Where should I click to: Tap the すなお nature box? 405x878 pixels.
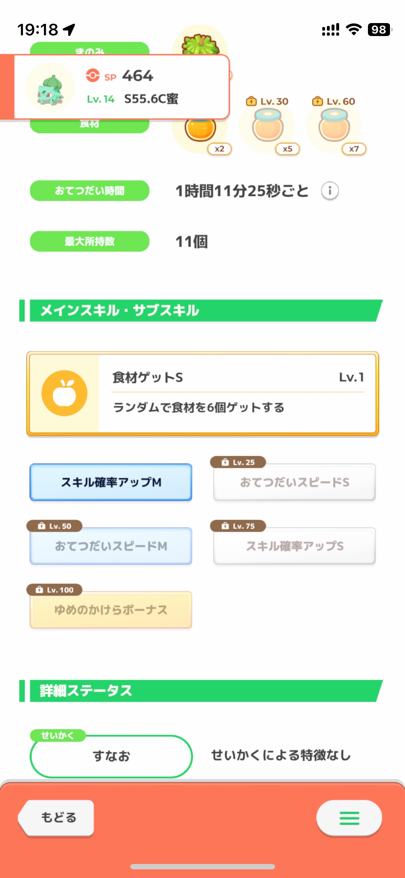point(111,756)
